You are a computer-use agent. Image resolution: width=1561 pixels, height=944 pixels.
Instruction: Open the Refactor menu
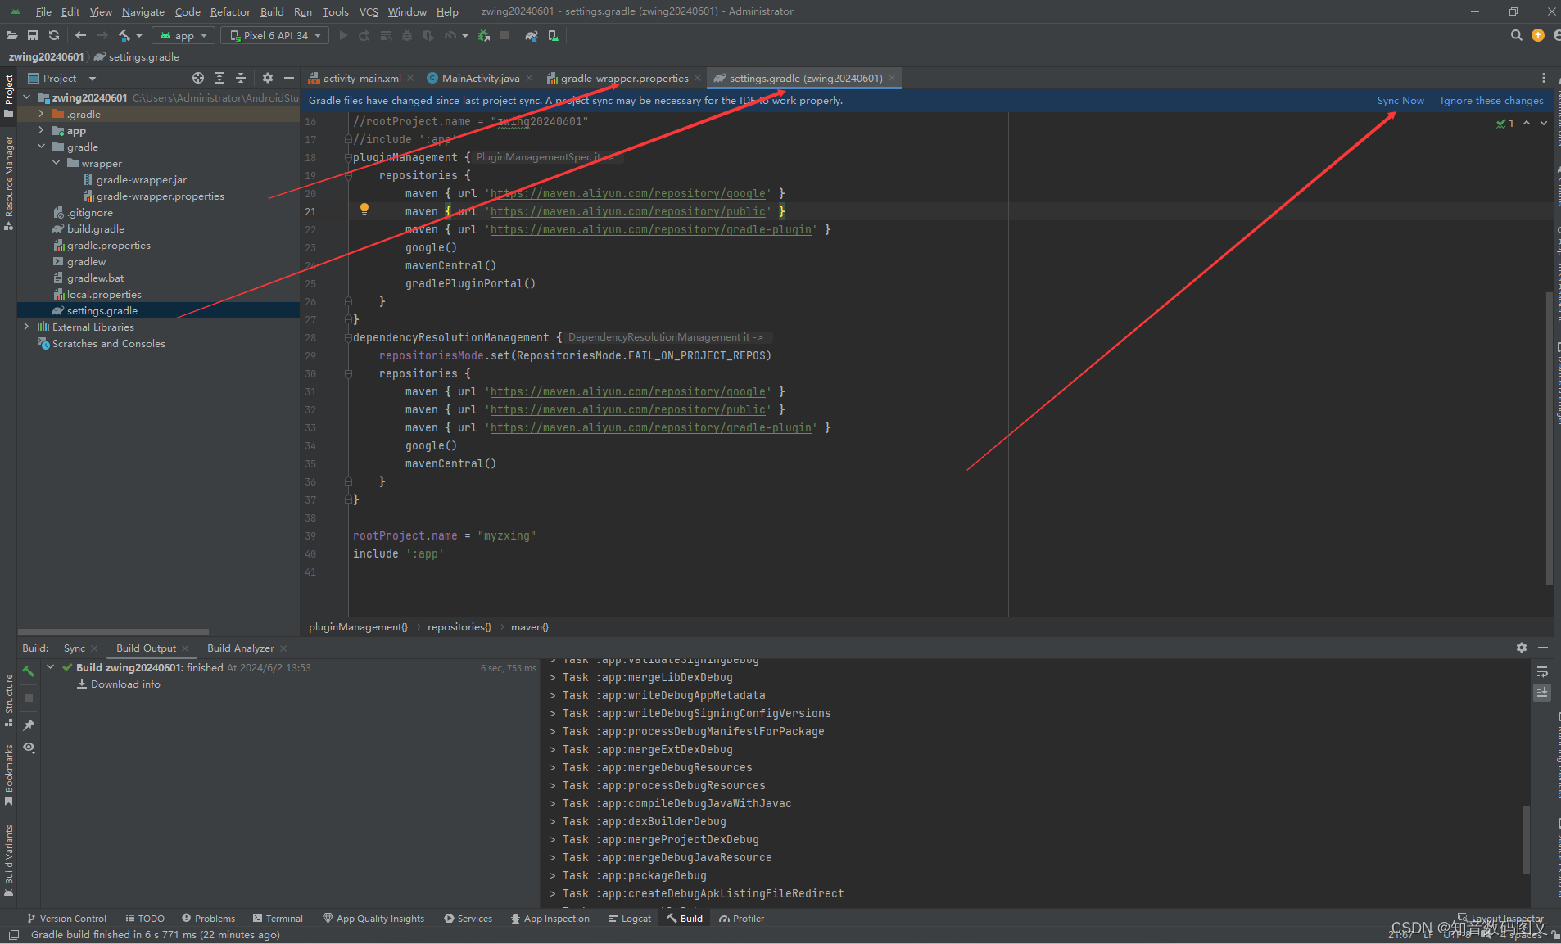230,11
